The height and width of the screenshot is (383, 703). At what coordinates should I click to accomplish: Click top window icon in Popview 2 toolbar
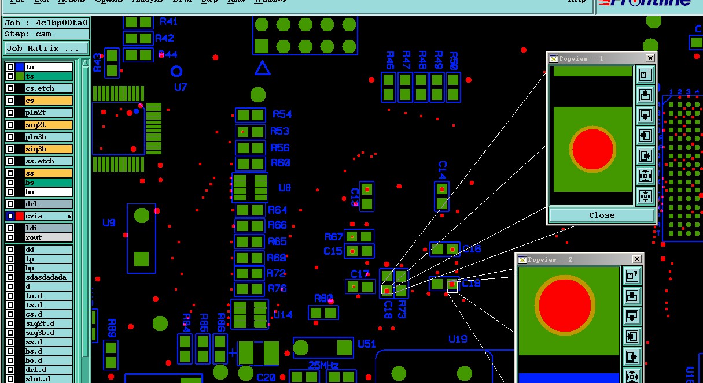[x=632, y=276]
